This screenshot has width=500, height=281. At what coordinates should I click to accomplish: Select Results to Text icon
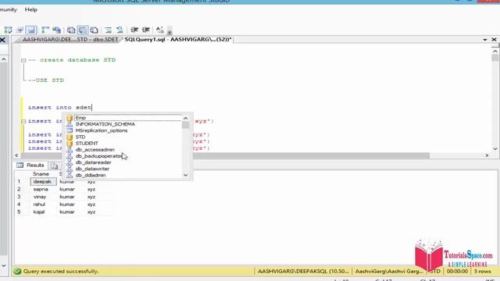pyautogui.click(x=71, y=30)
